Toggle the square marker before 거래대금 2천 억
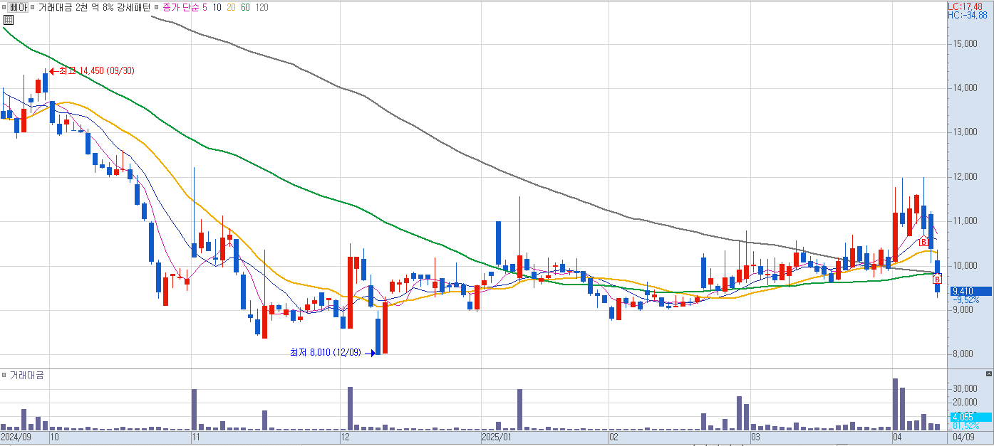 pyautogui.click(x=33, y=7)
